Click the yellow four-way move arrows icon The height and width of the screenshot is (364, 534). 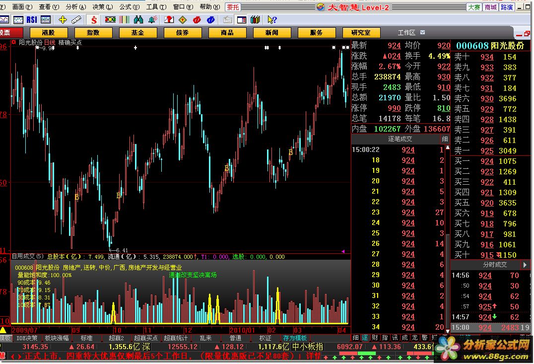coord(63,20)
